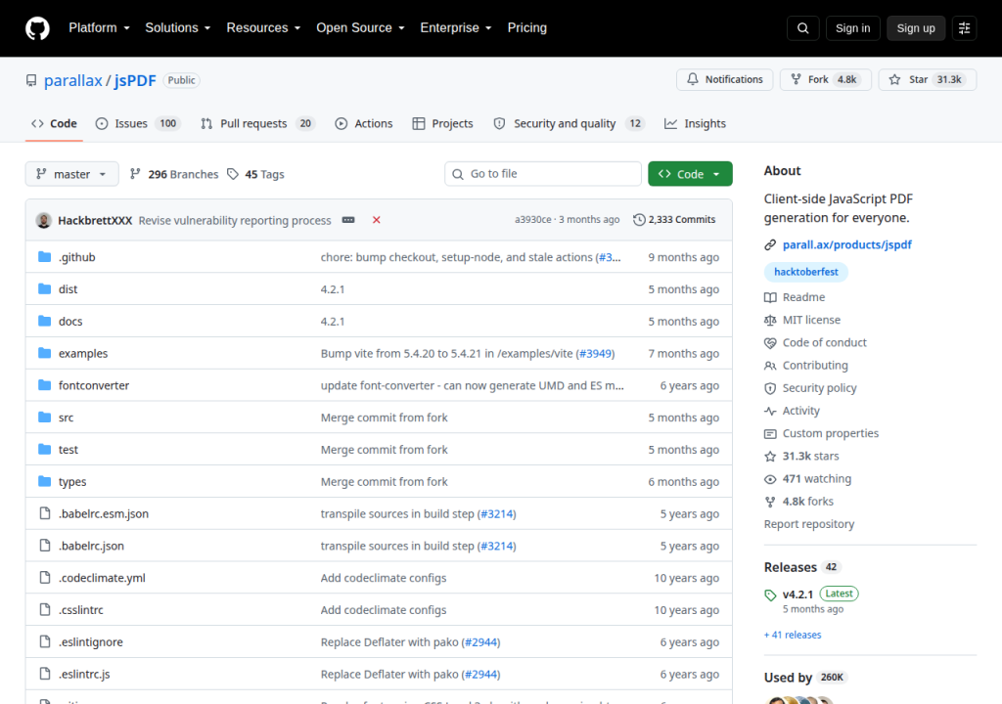Expand the commit message ellipsis icon
Image resolution: width=1002 pixels, height=704 pixels.
tap(348, 220)
